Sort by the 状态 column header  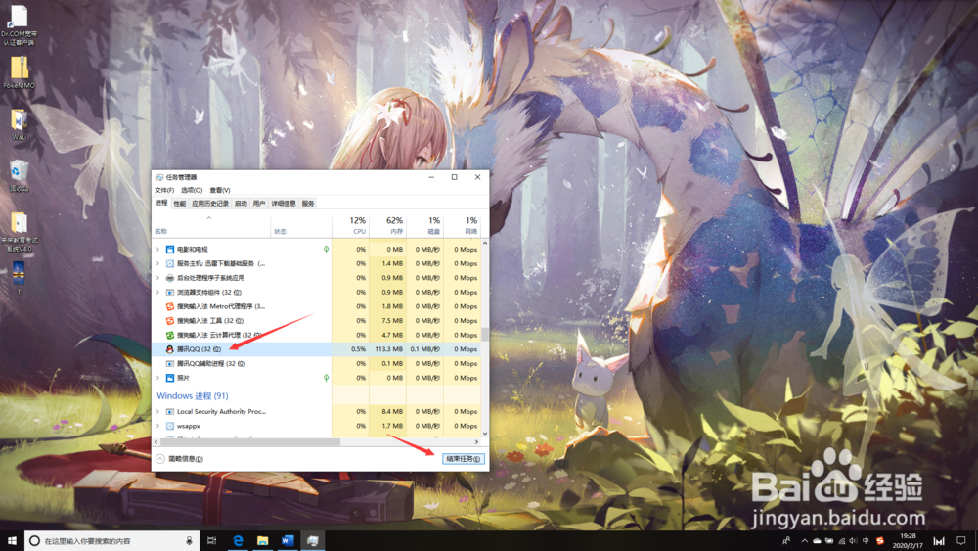[301, 226]
